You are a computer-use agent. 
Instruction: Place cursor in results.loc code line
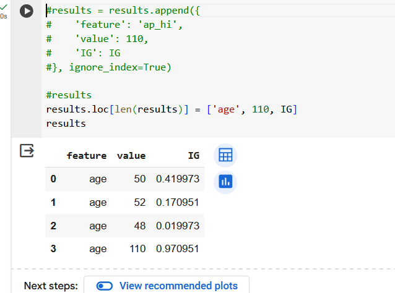point(171,109)
